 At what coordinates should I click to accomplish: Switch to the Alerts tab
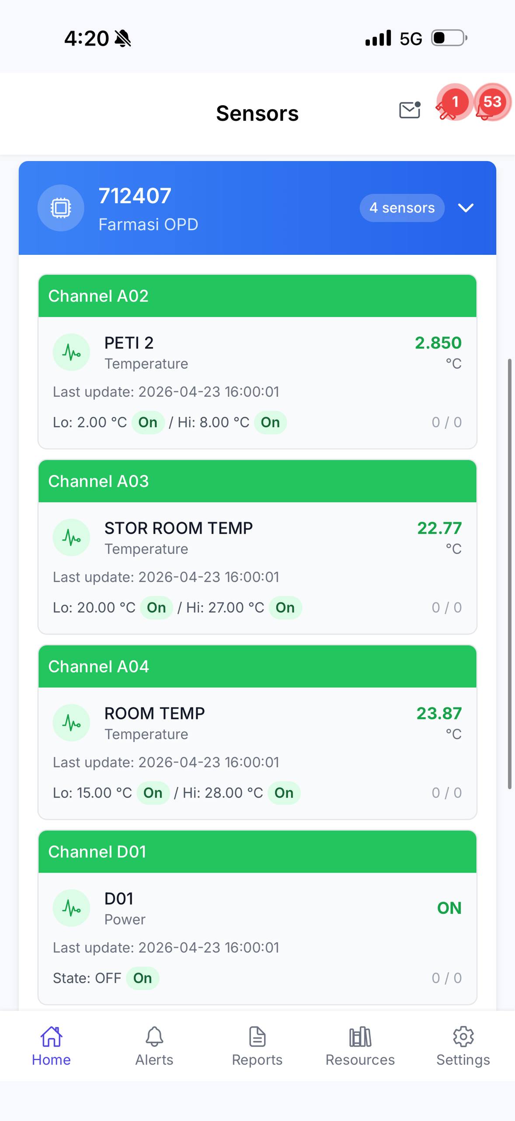(x=154, y=1046)
